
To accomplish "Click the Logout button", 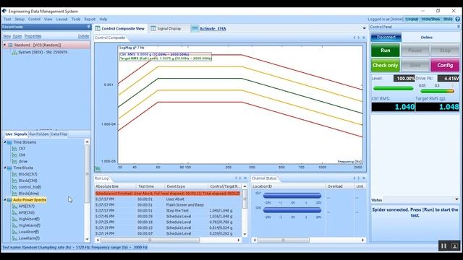I will [x=412, y=19].
